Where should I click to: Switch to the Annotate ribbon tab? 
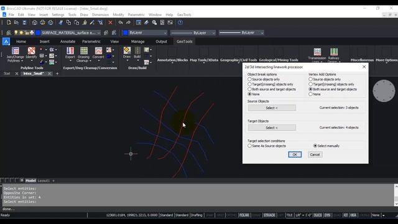click(x=68, y=42)
